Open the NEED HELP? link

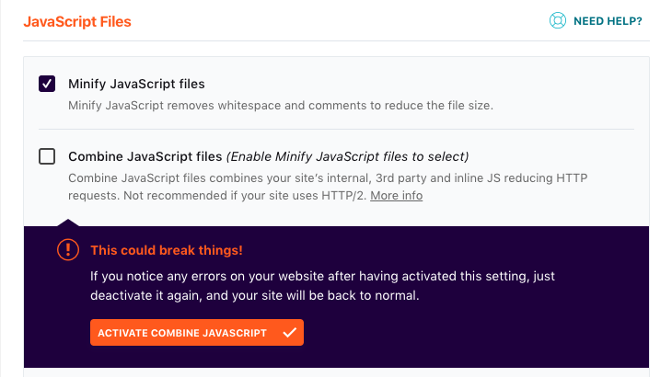608,21
